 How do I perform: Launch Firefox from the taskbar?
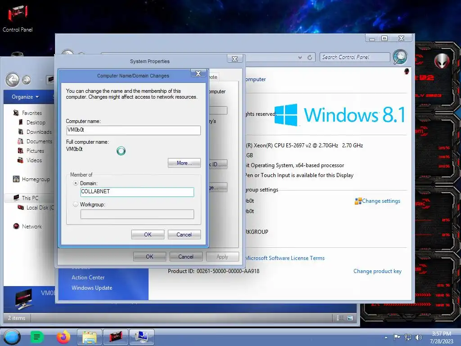(x=63, y=337)
